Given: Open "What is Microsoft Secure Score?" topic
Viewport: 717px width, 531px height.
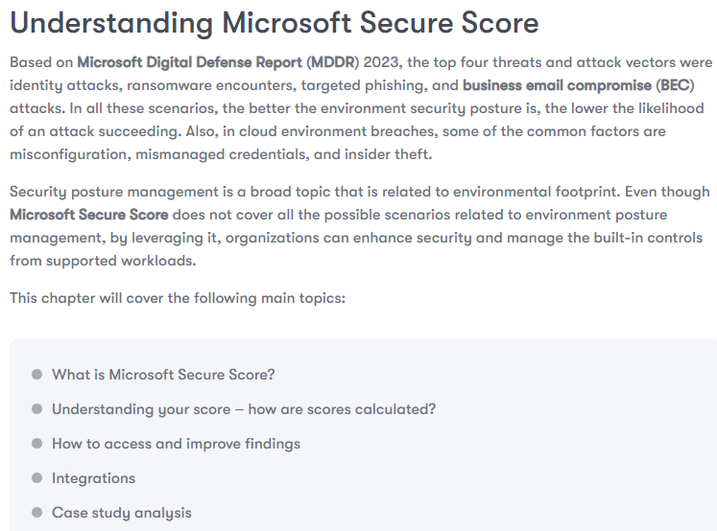Looking at the screenshot, I should pyautogui.click(x=163, y=375).
